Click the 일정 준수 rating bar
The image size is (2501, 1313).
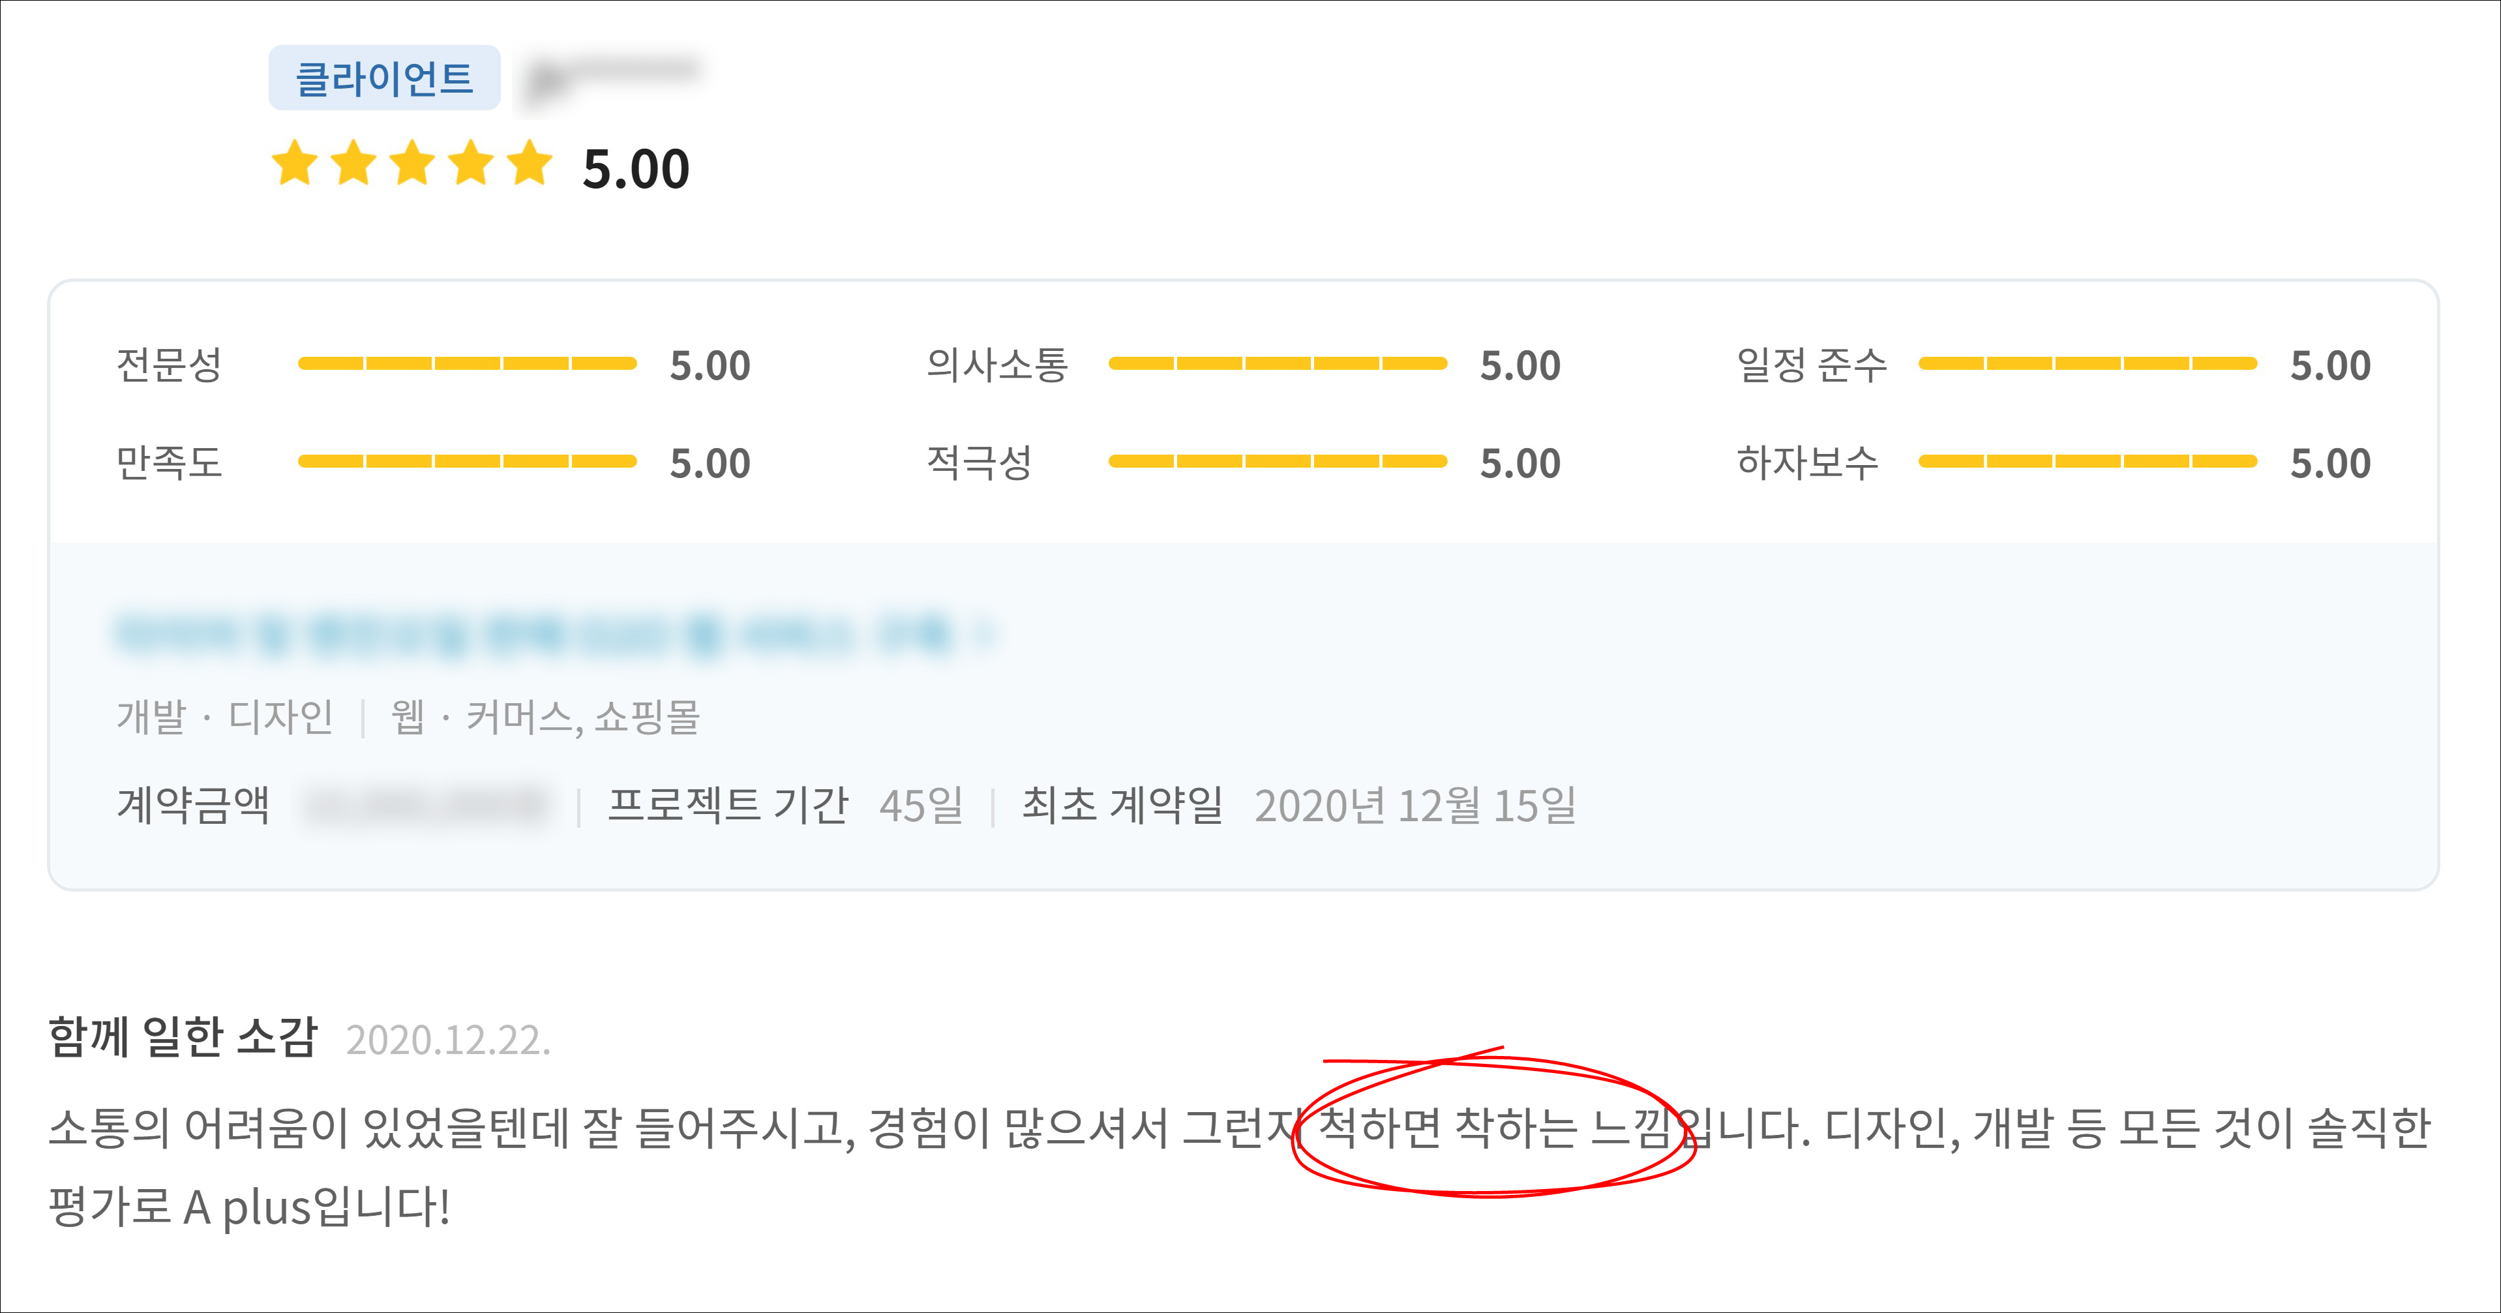pyautogui.click(x=2088, y=364)
